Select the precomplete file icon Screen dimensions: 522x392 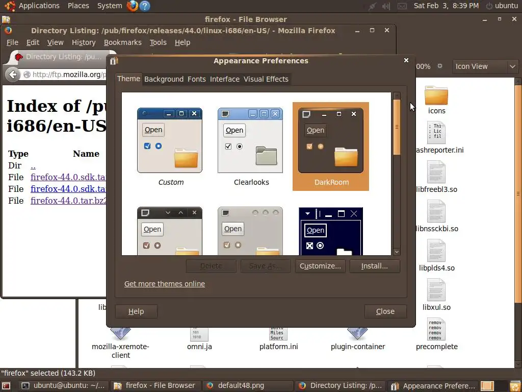click(436, 334)
